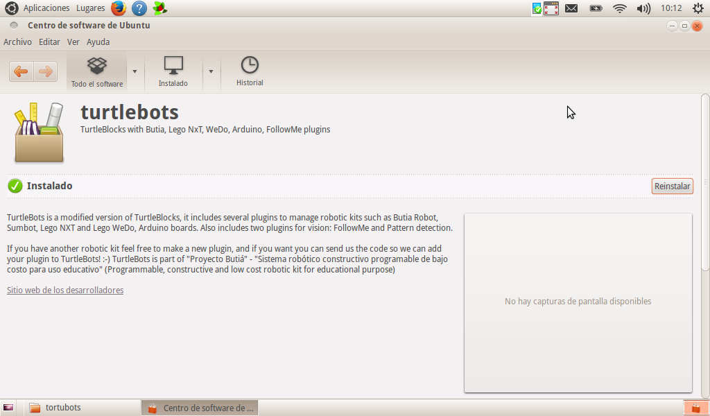
Task: Click the turtlebots title heading
Action: pos(130,112)
